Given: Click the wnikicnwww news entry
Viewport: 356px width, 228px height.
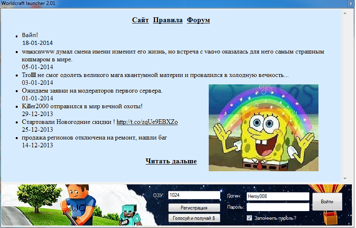Looking at the screenshot, I should click(x=173, y=56).
